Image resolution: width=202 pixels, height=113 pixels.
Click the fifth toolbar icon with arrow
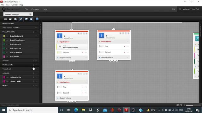pos(26,19)
